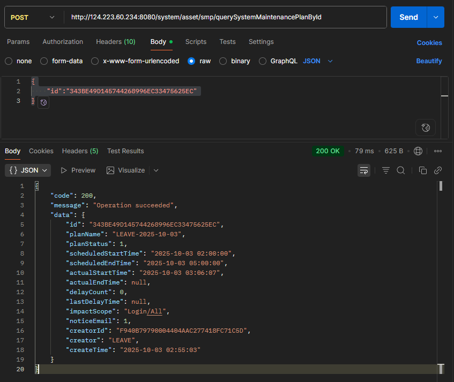The width and height of the screenshot is (454, 382).
Task: Click the filter response icon
Action: [x=385, y=170]
